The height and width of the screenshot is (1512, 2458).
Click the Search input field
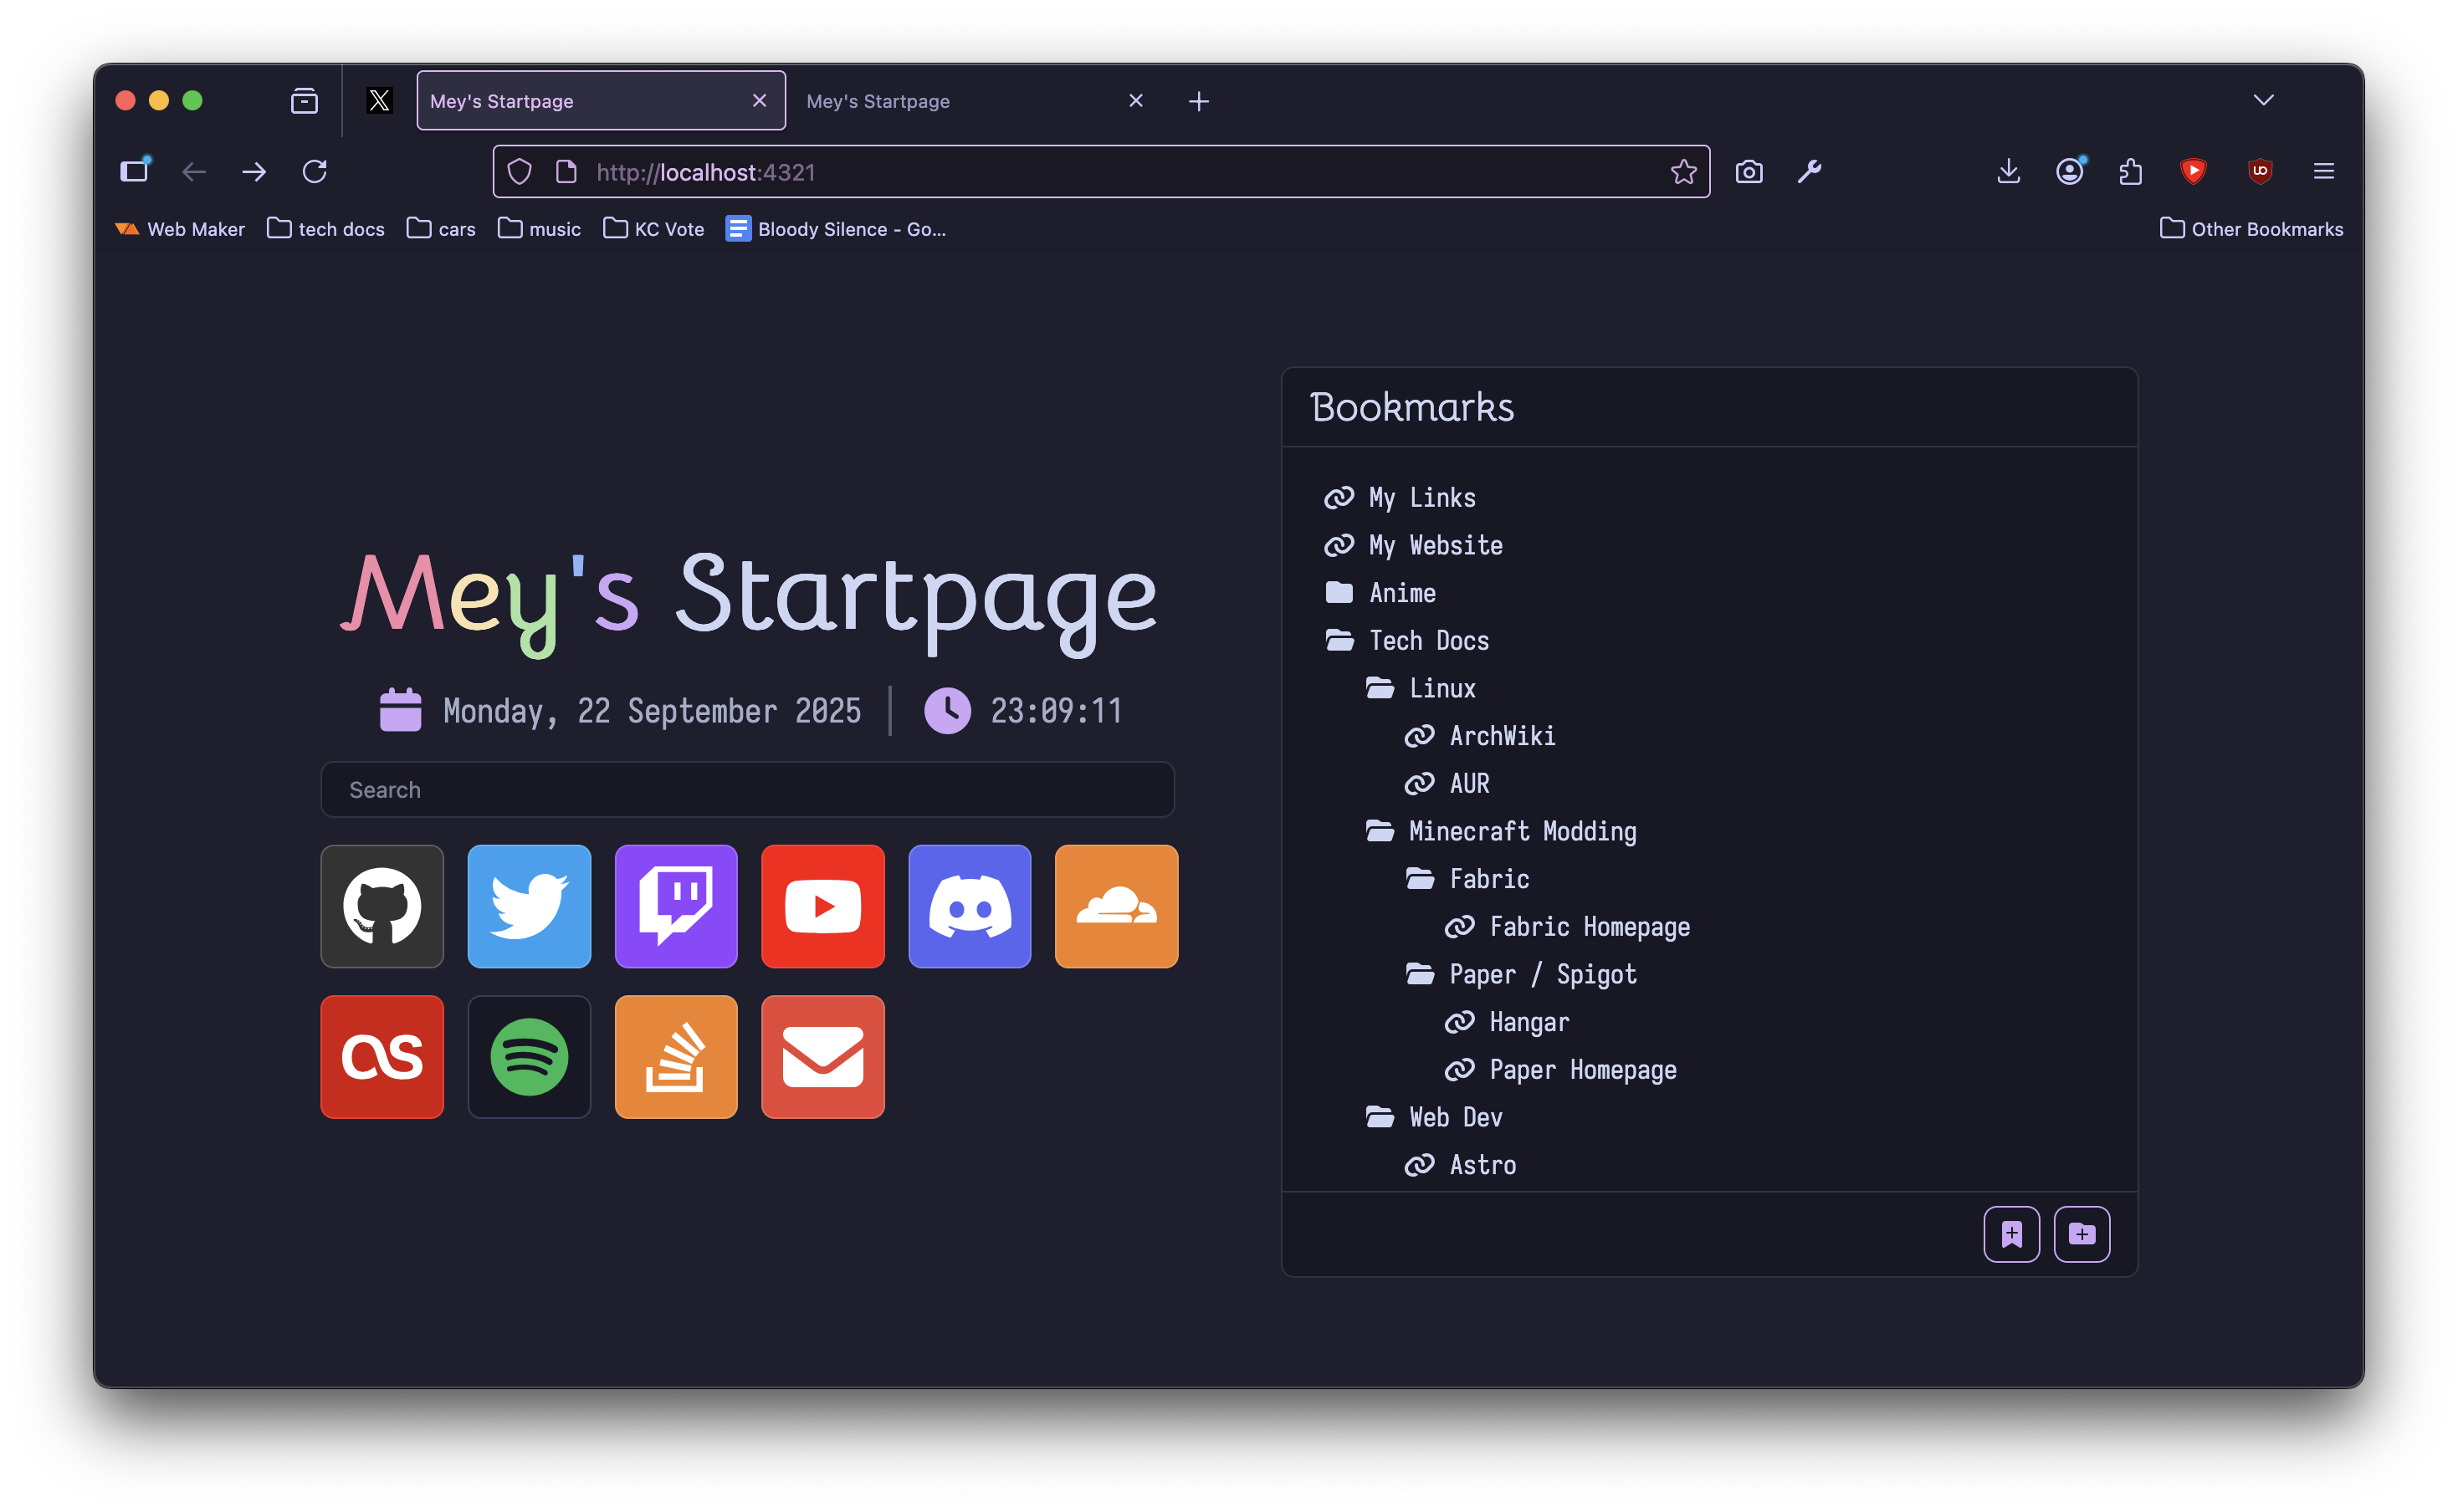pos(746,790)
